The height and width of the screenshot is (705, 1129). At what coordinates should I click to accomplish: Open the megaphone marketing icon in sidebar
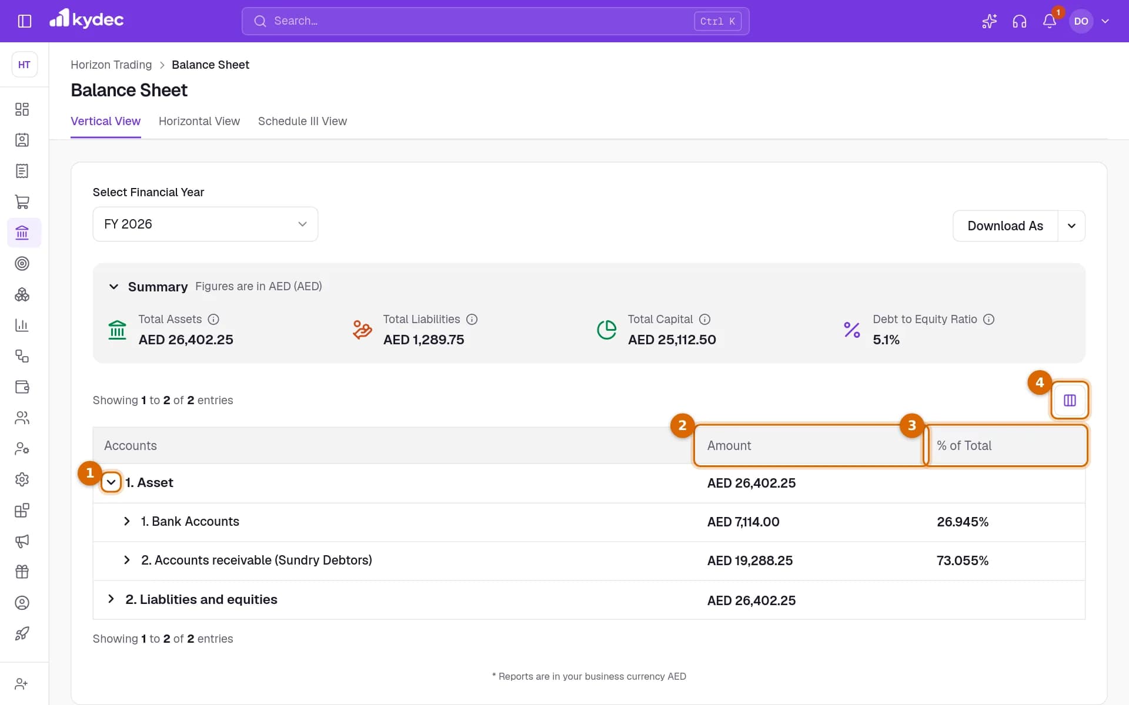click(22, 541)
